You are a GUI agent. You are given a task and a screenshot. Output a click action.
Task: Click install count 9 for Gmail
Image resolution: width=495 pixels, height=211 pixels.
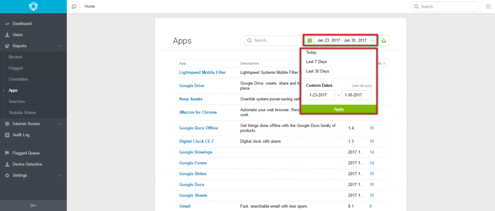(x=371, y=206)
